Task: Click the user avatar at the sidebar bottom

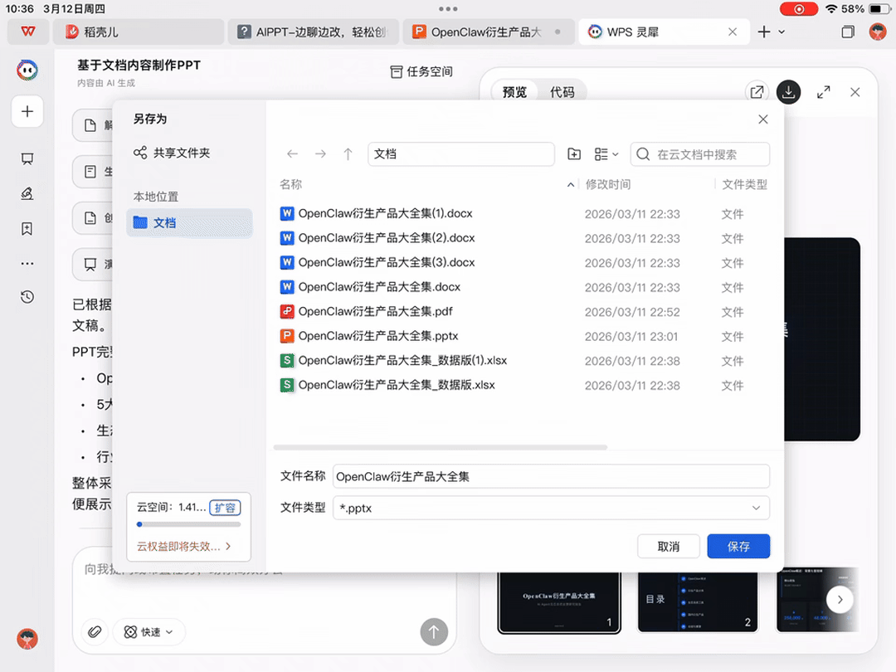Action: 27,639
